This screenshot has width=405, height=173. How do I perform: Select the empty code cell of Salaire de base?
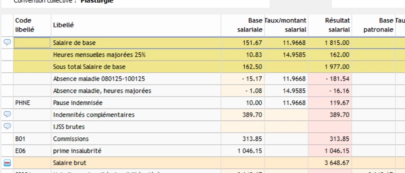[x=32, y=43]
